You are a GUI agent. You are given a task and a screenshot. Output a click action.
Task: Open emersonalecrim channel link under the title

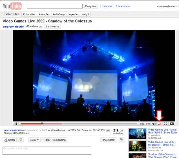click(x=14, y=26)
